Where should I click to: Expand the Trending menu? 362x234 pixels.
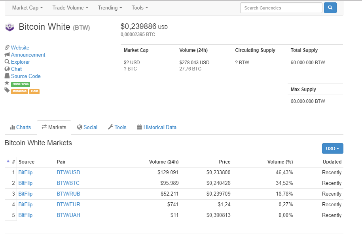[110, 8]
